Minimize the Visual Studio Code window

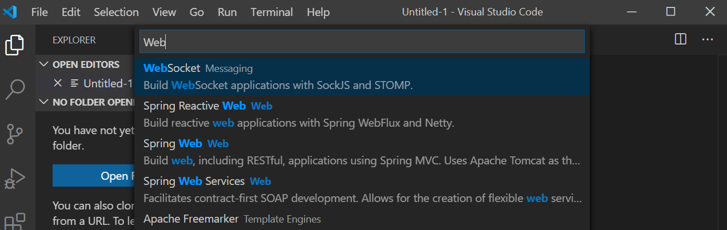[x=632, y=11]
